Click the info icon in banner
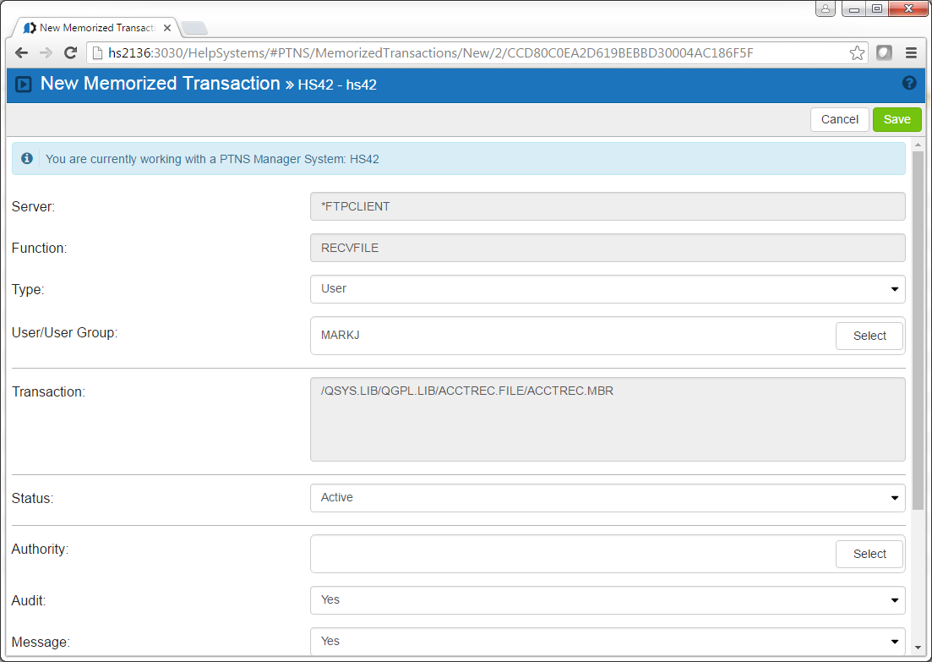 point(27,158)
